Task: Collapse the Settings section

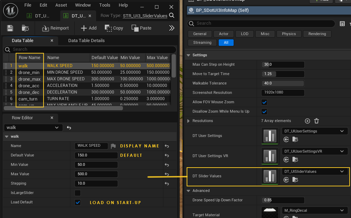Action: click(188, 55)
